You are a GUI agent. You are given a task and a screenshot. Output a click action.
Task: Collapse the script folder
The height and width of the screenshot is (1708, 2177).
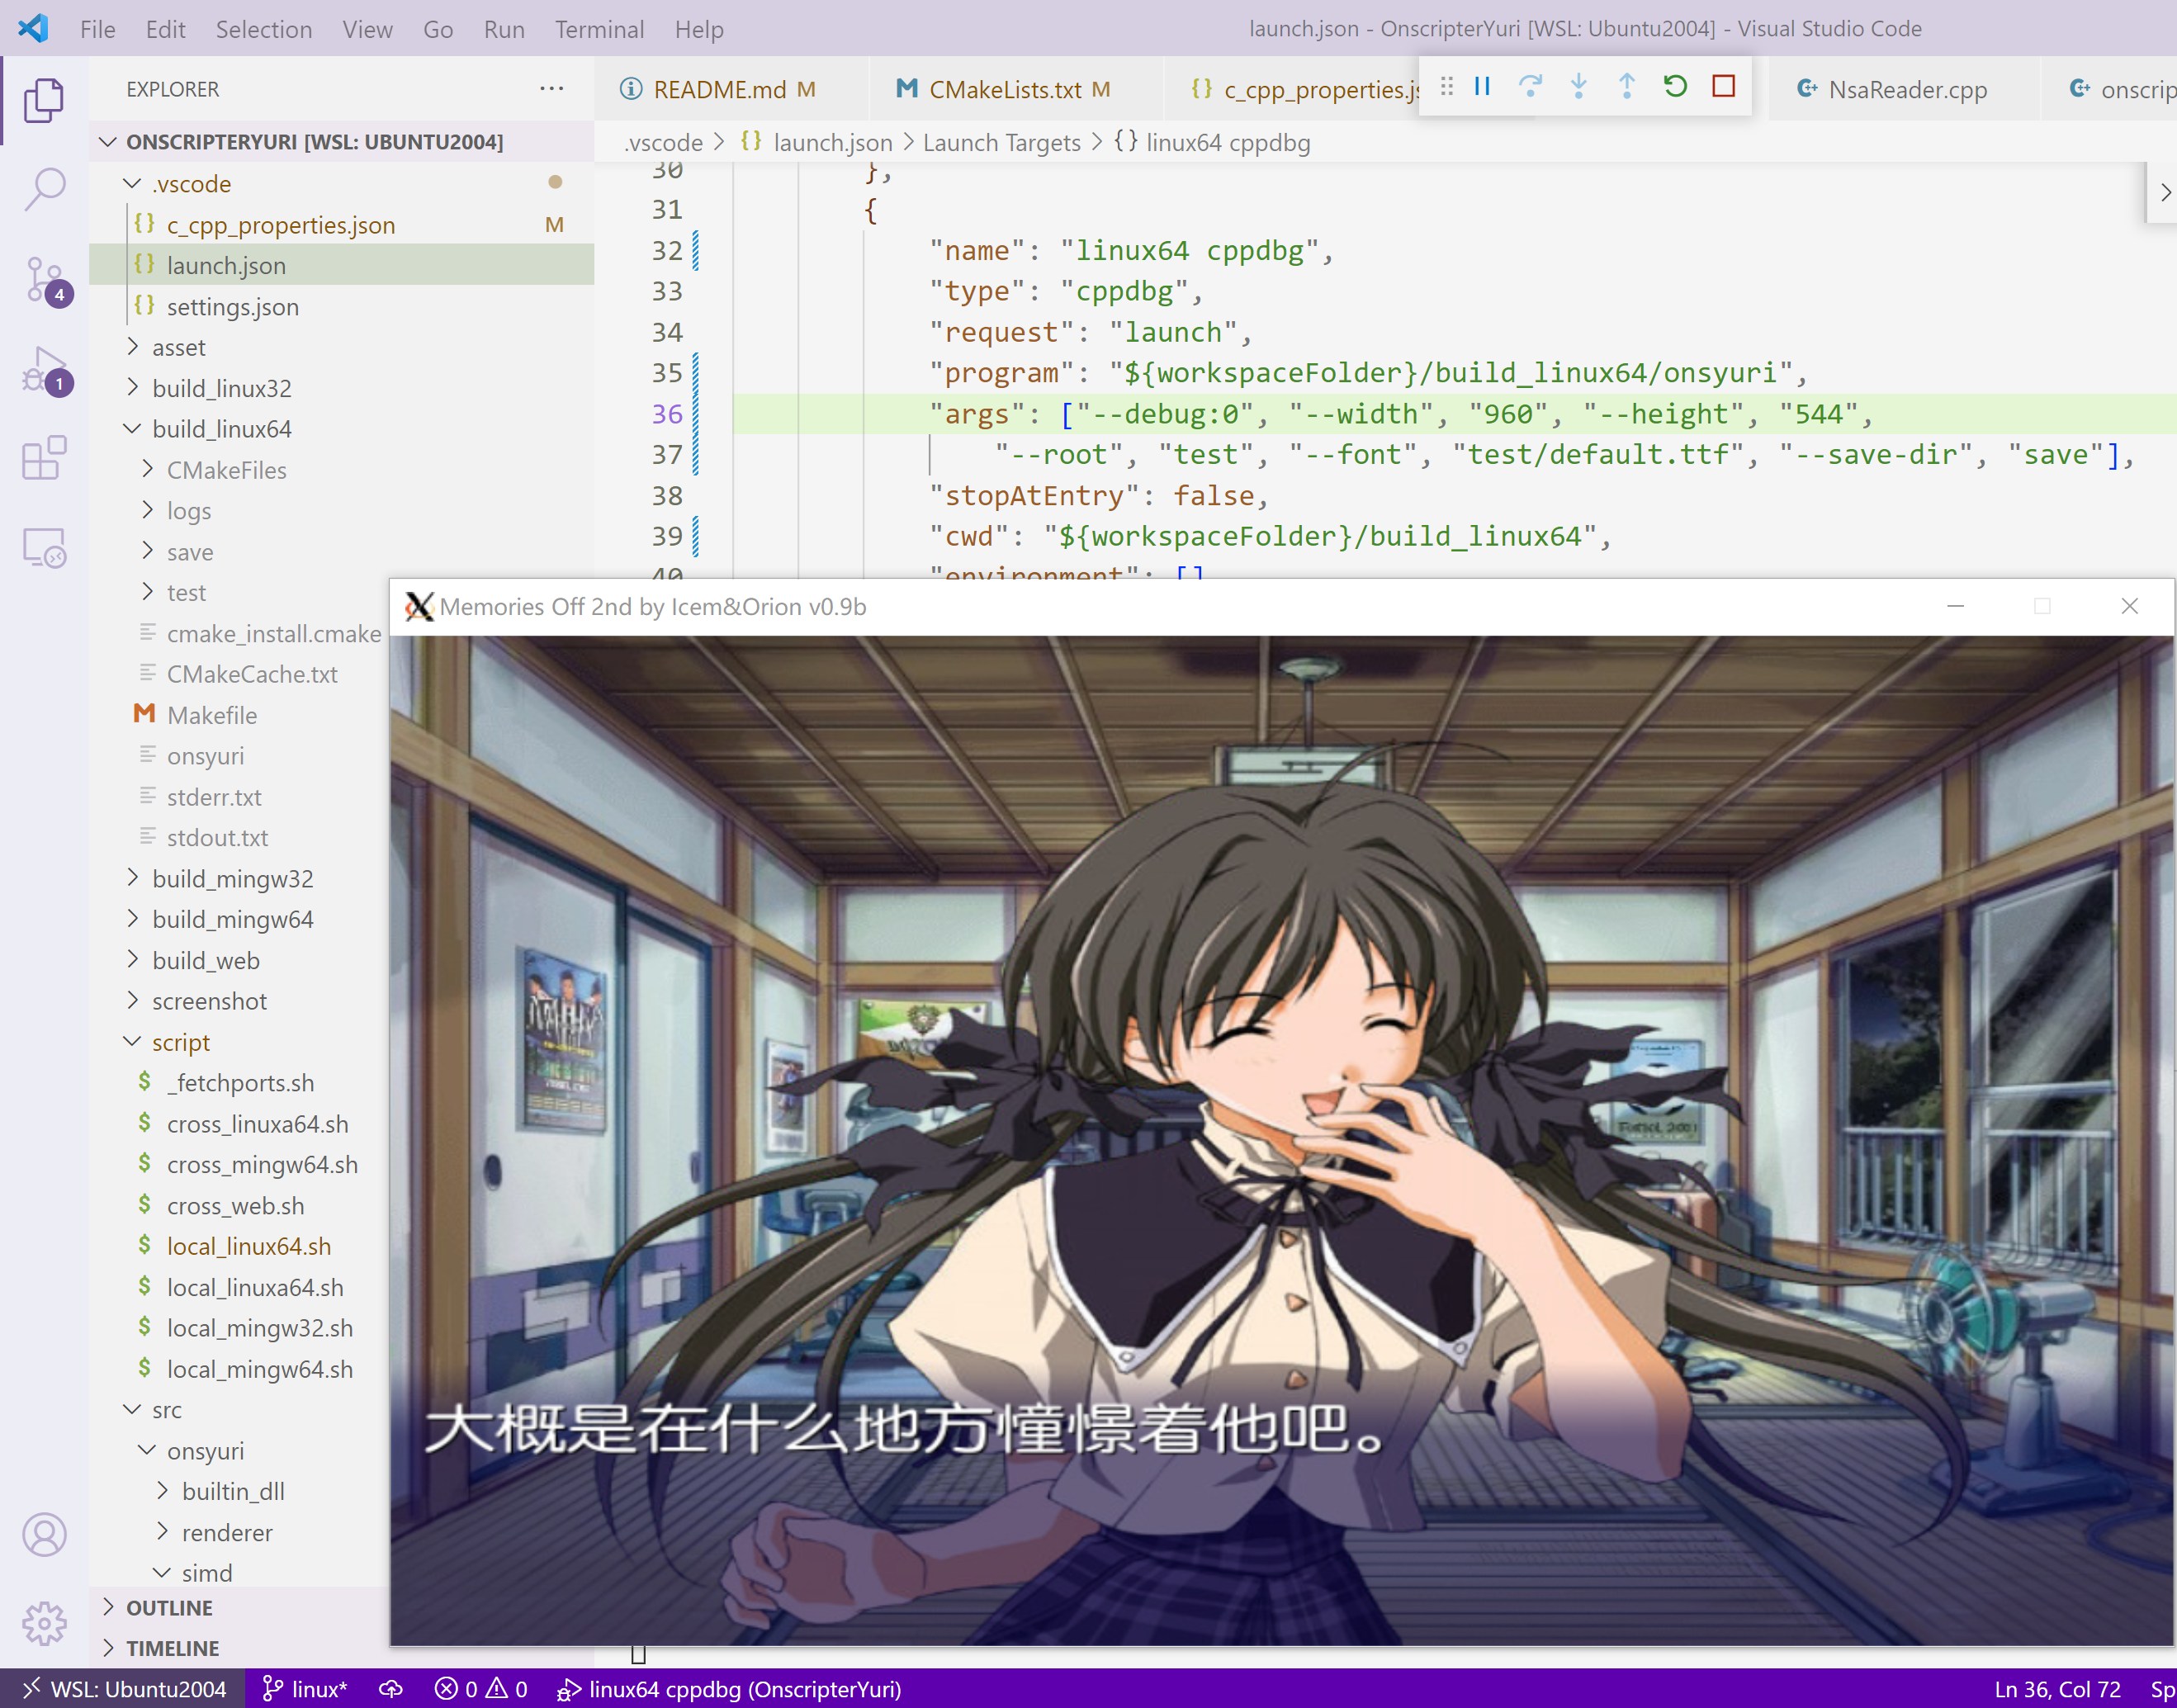[180, 1042]
